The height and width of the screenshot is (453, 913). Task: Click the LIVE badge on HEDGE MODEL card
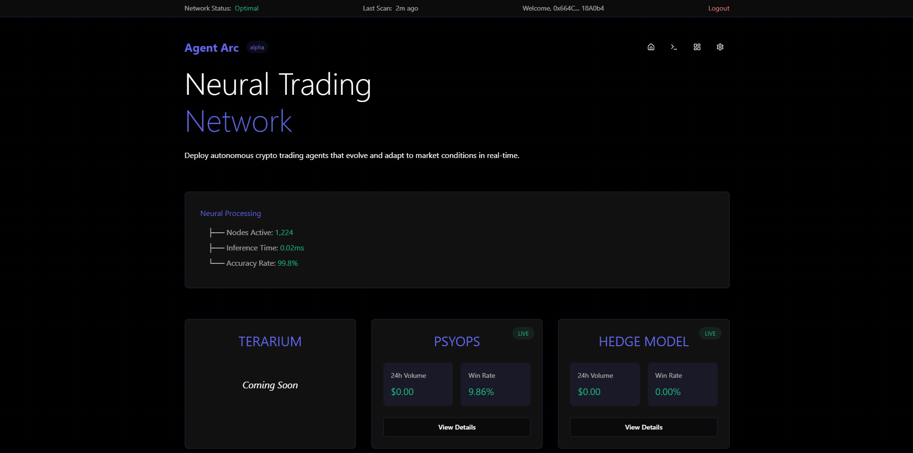coord(710,334)
